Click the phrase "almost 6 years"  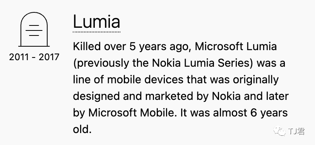[250, 113]
